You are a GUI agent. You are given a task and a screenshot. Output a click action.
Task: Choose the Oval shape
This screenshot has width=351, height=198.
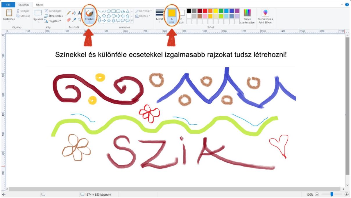(109, 11)
